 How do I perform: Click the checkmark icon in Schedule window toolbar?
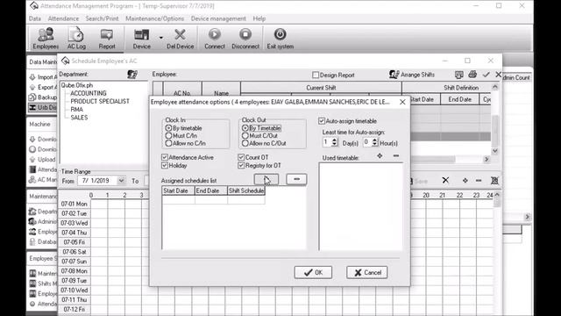coord(486,75)
